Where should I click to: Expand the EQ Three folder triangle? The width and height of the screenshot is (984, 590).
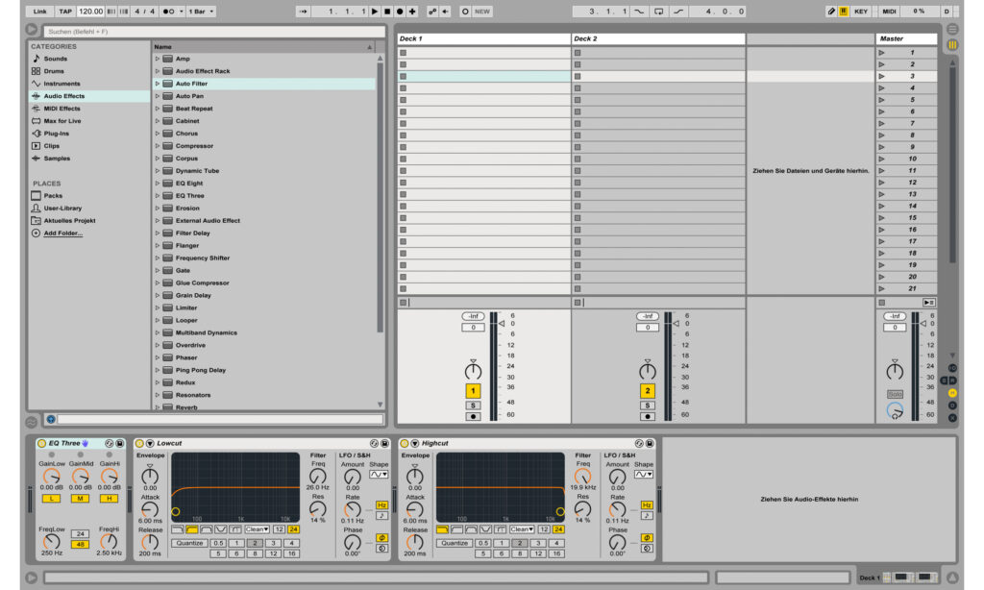(158, 196)
